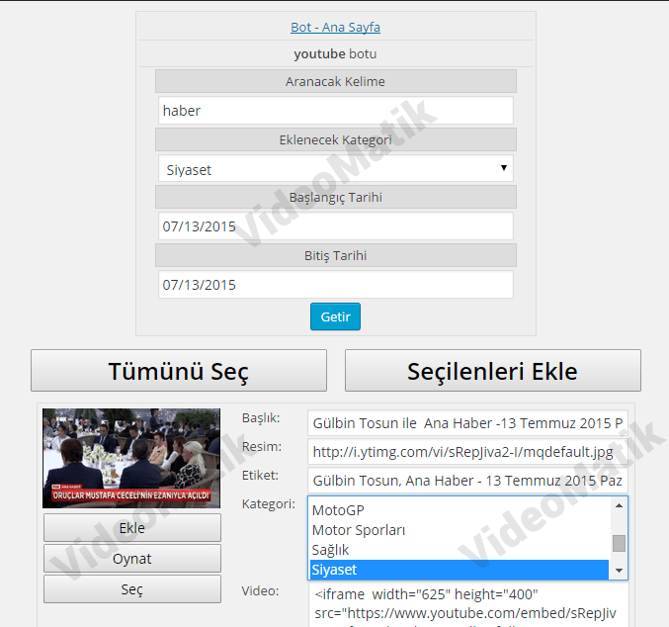
Task: Click the Seçilenleri Ekle button
Action: pyautogui.click(x=493, y=370)
